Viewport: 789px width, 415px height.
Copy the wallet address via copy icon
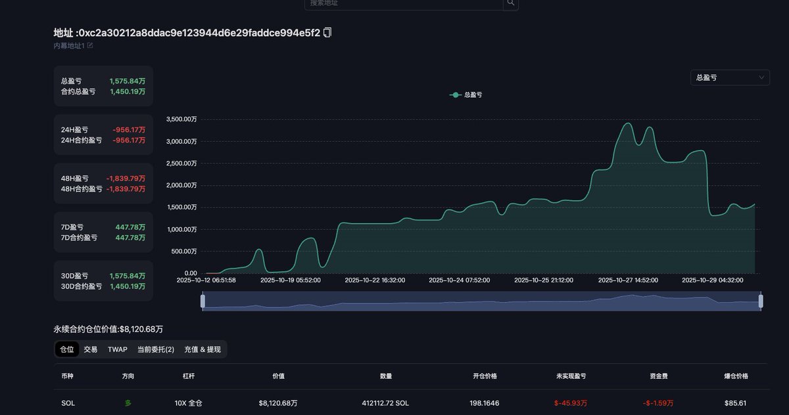pyautogui.click(x=327, y=32)
